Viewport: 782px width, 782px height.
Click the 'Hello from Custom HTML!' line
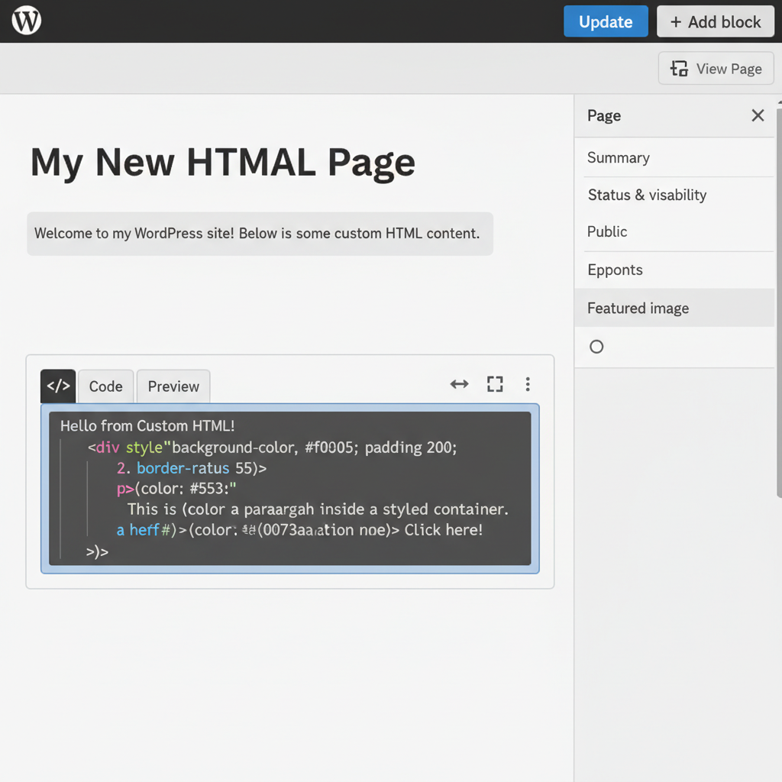pos(147,426)
